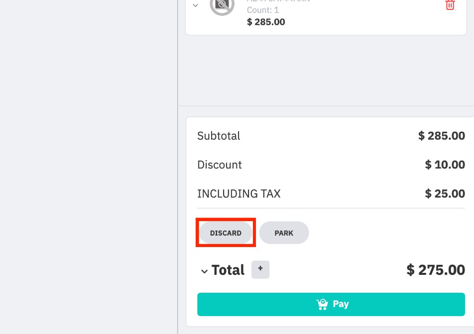
Task: Delete the cart item with trash icon
Action: pos(450,5)
